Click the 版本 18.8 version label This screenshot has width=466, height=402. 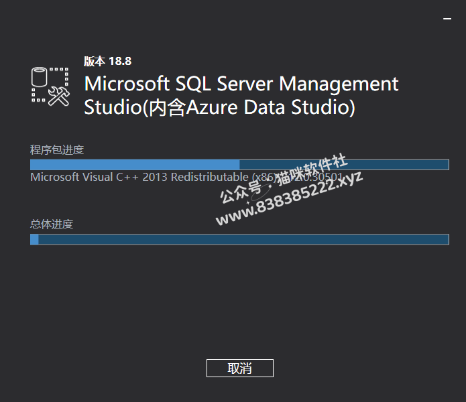tap(107, 61)
